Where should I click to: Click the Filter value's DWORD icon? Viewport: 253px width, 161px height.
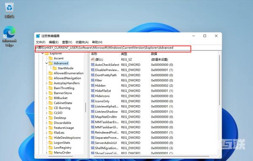[x=93, y=80]
